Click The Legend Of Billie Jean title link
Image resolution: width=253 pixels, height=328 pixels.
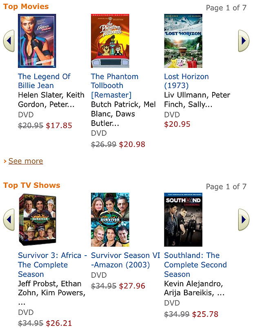coord(44,81)
